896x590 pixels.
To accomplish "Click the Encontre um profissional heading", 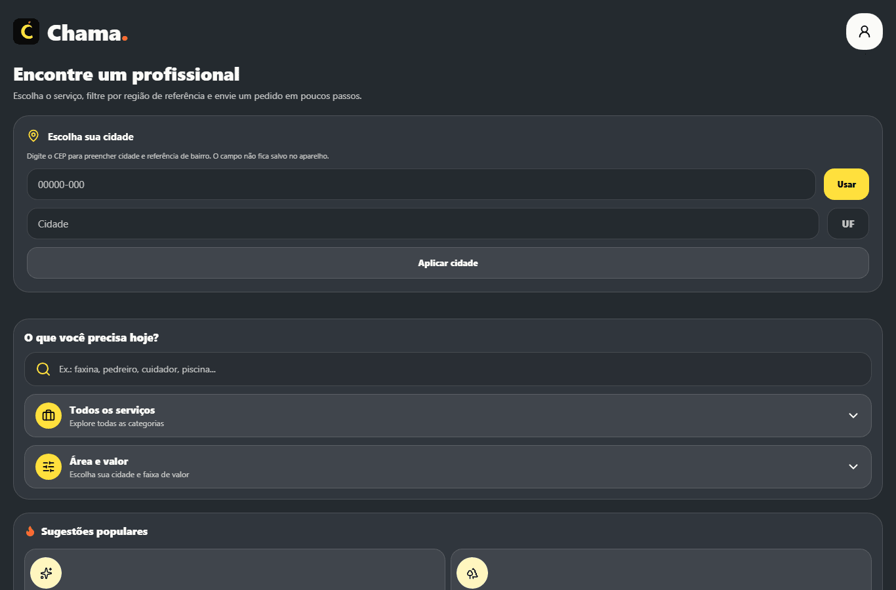I will coord(127,74).
